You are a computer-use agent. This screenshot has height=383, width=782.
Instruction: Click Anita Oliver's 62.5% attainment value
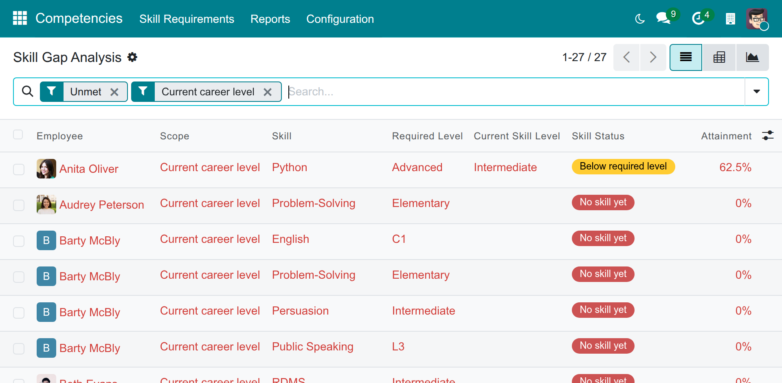point(735,167)
